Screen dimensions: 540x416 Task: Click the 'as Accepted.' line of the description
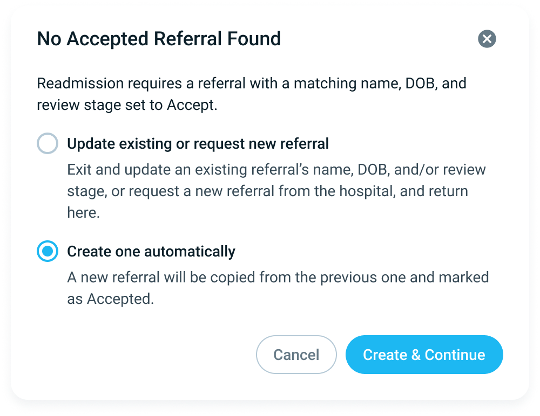(x=110, y=299)
